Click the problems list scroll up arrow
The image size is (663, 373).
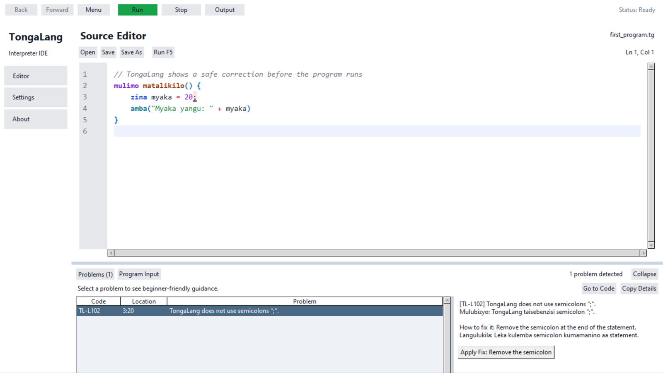447,300
